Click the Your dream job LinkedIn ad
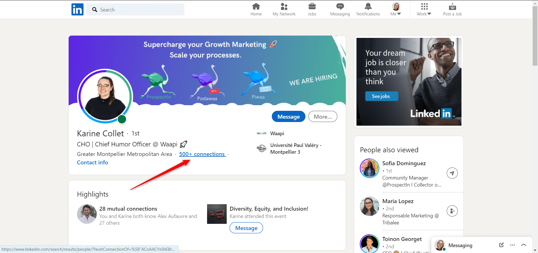538x253 pixels. tap(409, 82)
